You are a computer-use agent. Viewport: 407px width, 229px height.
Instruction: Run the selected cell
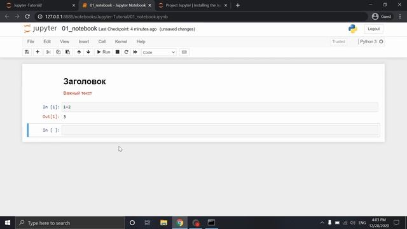pos(104,52)
